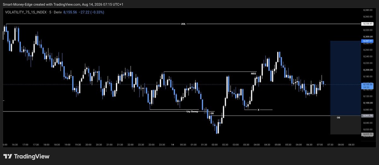Click the 17:30 time axis label

(x=36, y=145)
